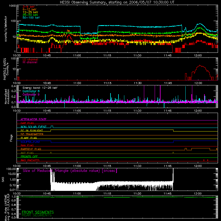221x221 pixels.
Task: Click the HESSI Observing Summary plot title
Action: click(x=117, y=2)
